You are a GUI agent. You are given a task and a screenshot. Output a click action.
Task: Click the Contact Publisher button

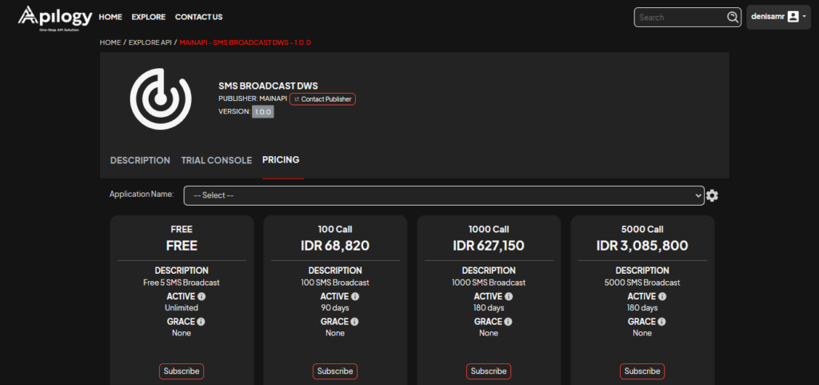(323, 99)
